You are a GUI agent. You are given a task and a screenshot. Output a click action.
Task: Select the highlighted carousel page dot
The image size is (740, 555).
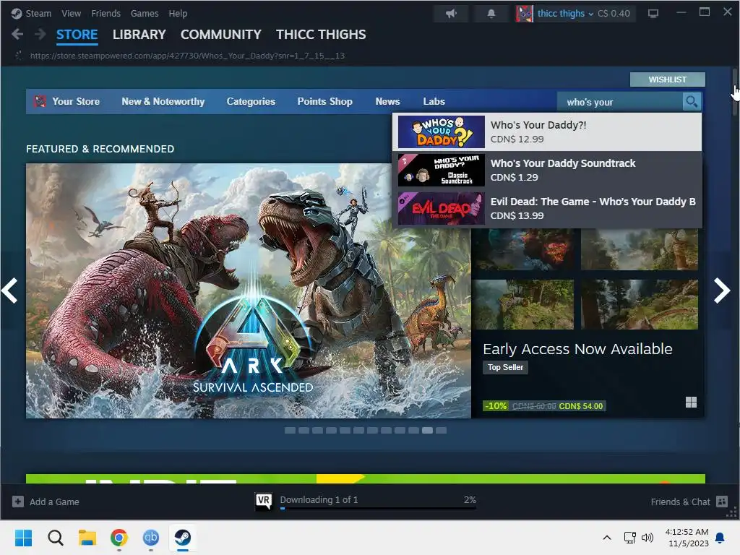point(427,431)
